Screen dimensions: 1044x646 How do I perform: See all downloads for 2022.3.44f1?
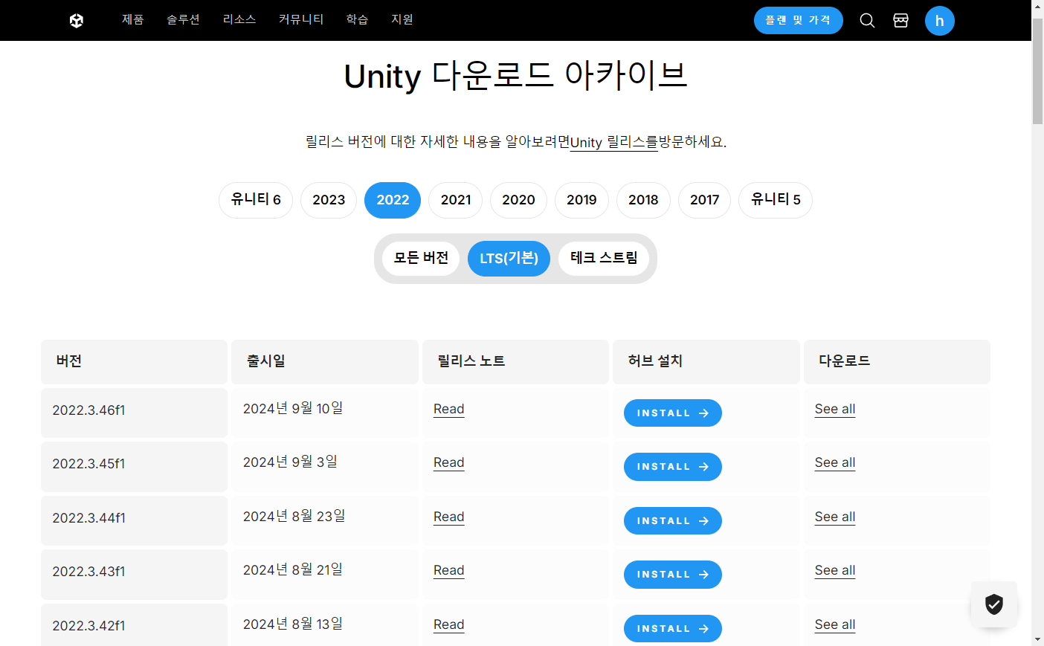click(x=835, y=517)
